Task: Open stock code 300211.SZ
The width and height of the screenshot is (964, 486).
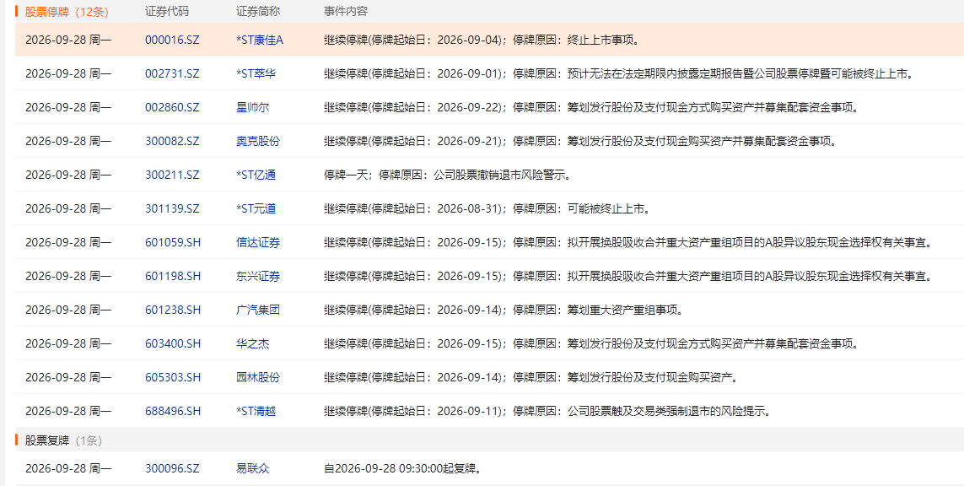Action: coord(172,175)
